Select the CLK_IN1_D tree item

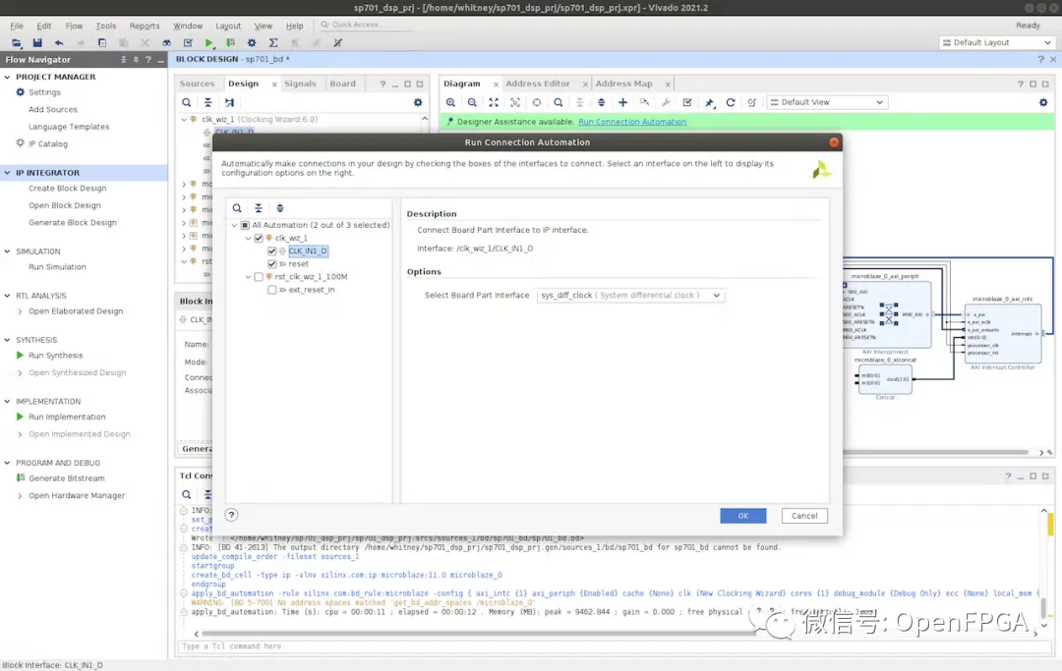click(308, 251)
